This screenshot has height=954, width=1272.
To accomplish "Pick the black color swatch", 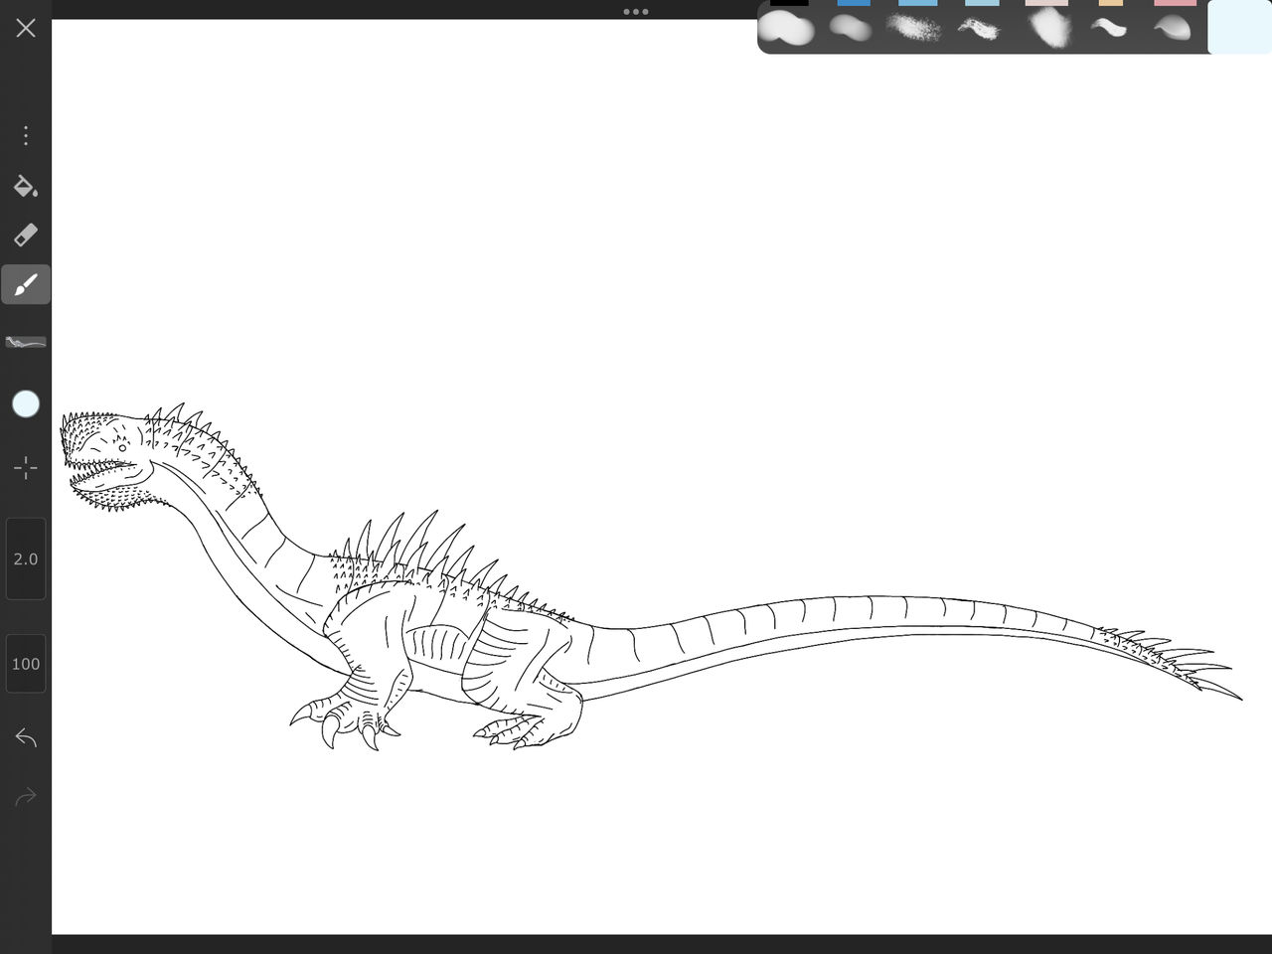I will [789, 3].
